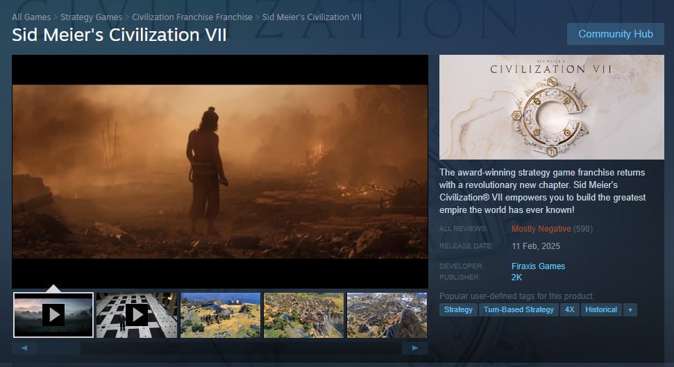Open Civilization Franchise breadcrumb link
Image resolution: width=674 pixels, height=367 pixels.
coord(192,17)
